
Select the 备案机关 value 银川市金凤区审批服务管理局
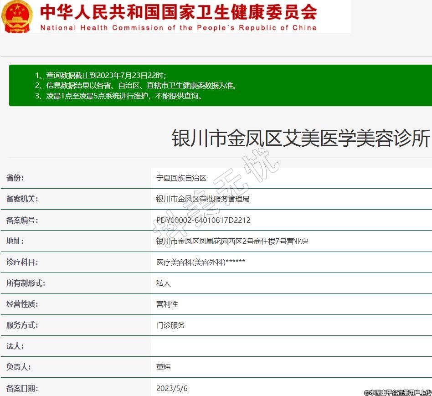pos(203,199)
